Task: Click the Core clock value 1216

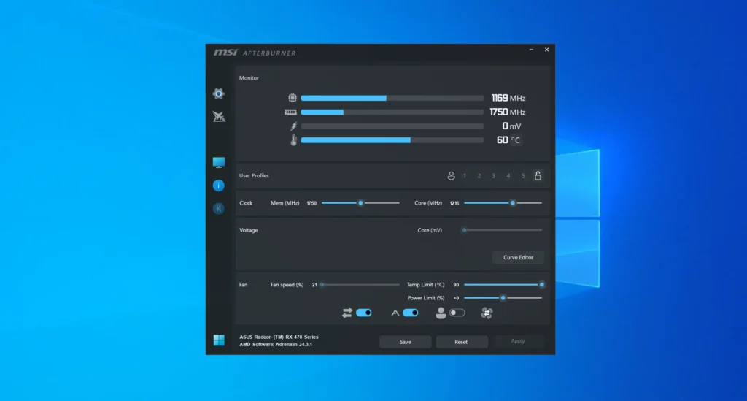Action: pyautogui.click(x=454, y=203)
